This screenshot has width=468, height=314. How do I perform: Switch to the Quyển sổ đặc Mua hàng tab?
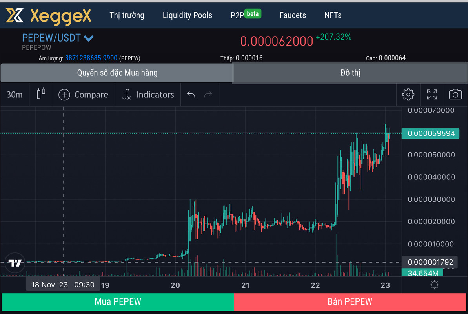(117, 73)
